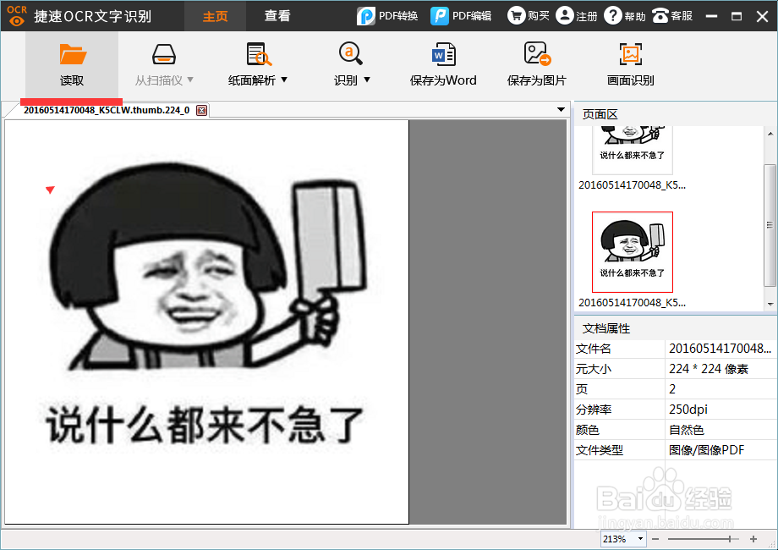This screenshot has height=550, width=778.
Task: Click the 文档属性 panel header
Action: 676,328
